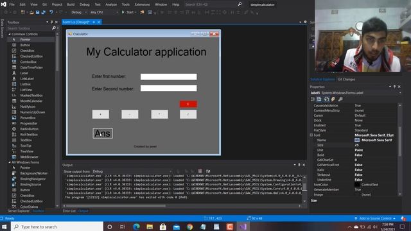This screenshot has height=231, width=411.
Task: Click the ForeColor black color swatch
Action: (x=357, y=185)
